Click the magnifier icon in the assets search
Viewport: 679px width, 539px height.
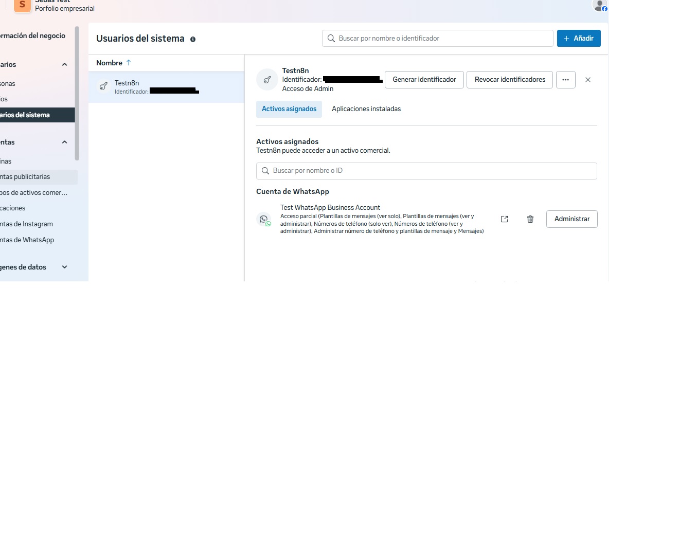pyautogui.click(x=265, y=171)
